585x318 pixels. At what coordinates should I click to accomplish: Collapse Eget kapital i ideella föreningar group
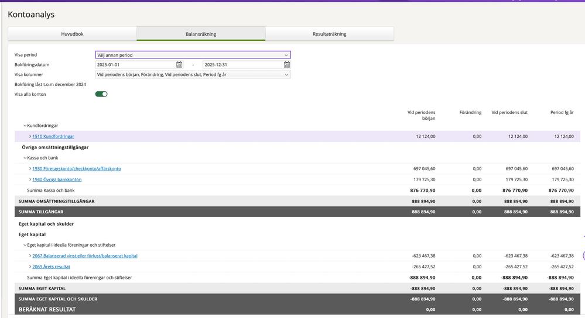click(x=25, y=246)
